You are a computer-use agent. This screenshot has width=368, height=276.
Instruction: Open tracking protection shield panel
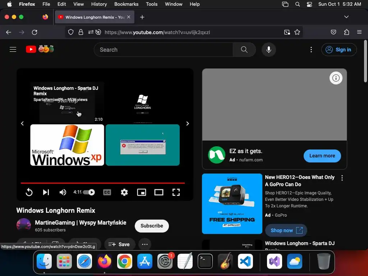[71, 32]
